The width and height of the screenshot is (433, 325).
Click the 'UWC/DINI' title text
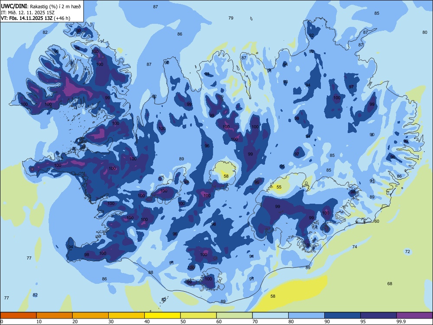[x=14, y=6]
